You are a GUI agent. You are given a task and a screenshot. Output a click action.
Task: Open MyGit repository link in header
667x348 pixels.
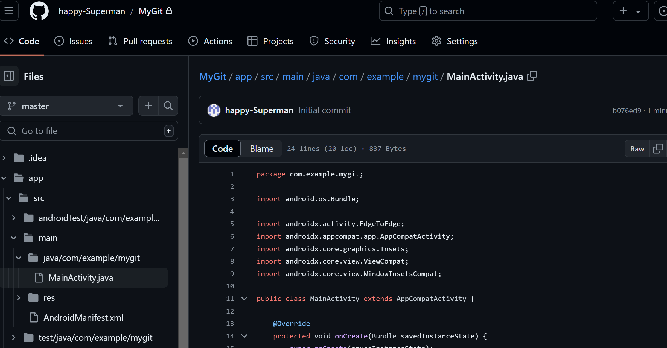(151, 11)
